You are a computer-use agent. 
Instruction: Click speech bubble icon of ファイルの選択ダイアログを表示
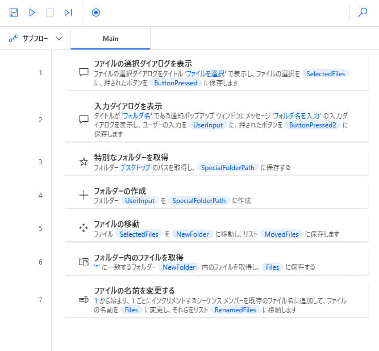point(84,72)
